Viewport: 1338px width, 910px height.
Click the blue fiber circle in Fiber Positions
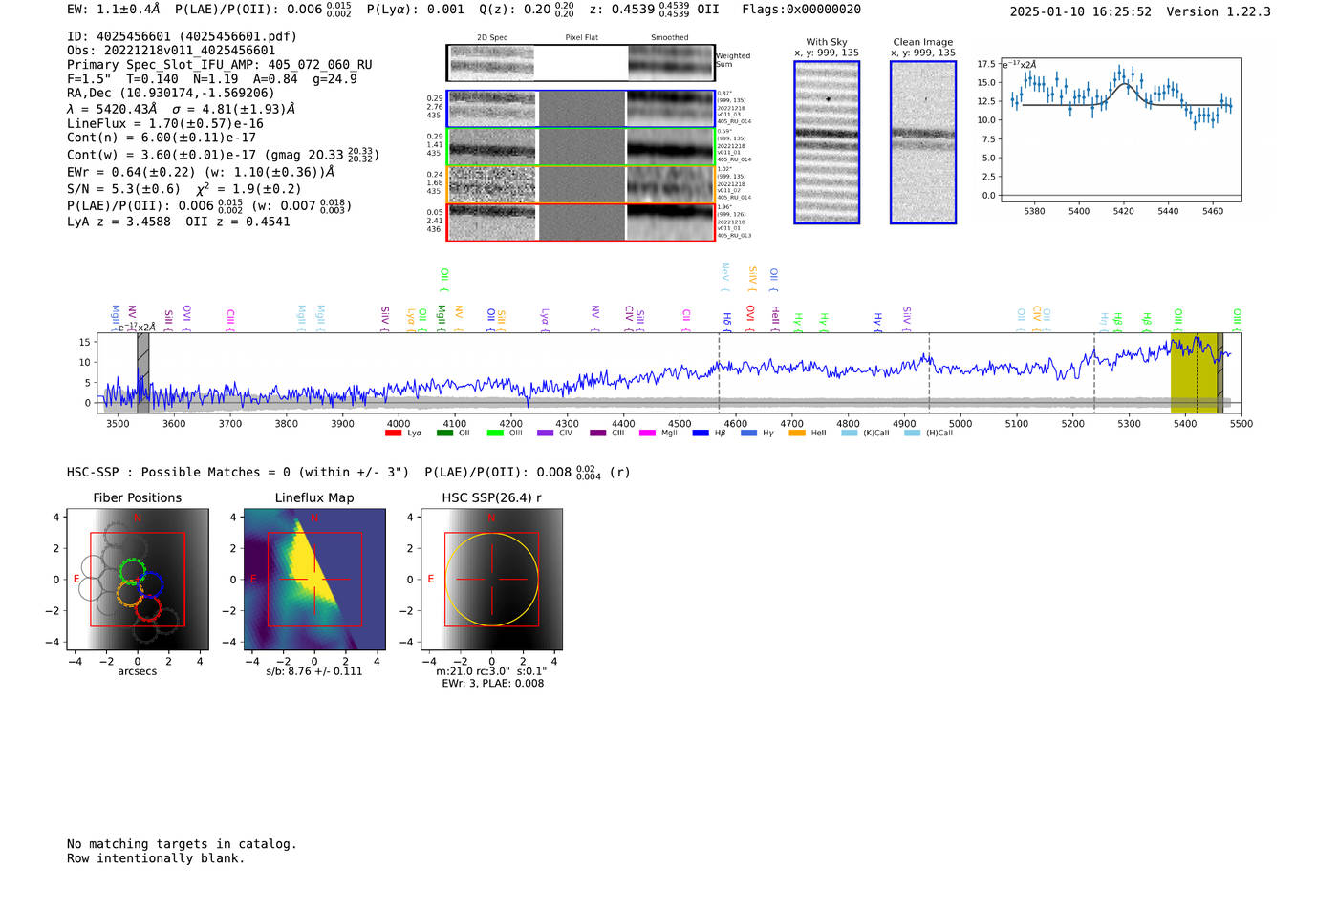click(x=150, y=584)
